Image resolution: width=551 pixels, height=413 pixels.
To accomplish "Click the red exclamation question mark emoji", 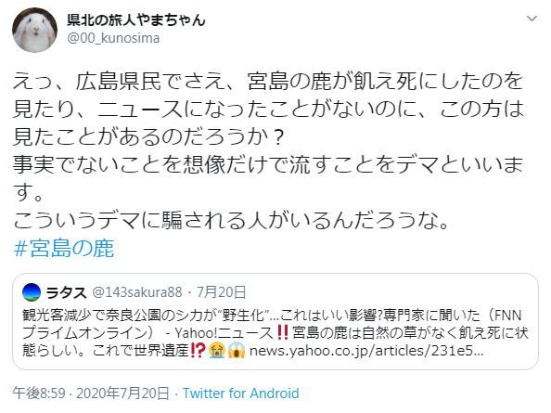I will coord(198,351).
